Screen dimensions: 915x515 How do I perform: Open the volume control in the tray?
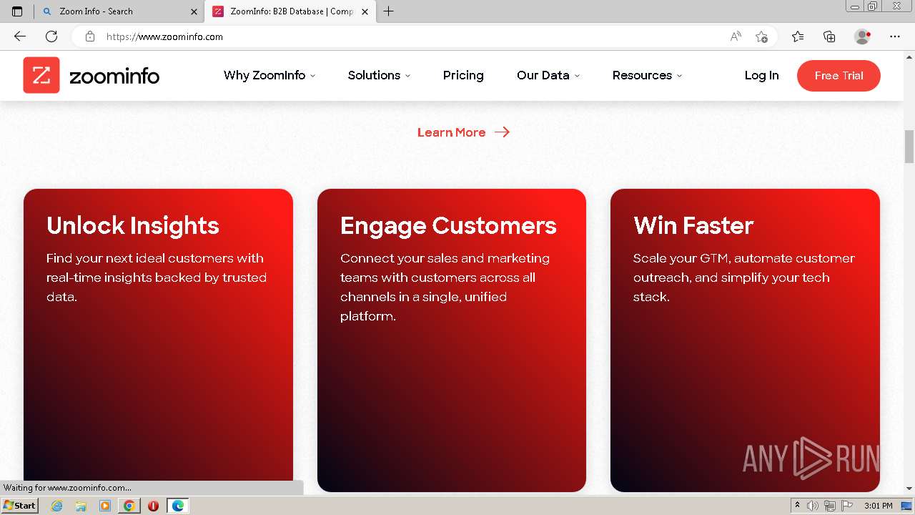(x=812, y=506)
